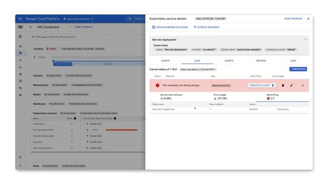Image resolution: width=328 pixels, height=184 pixels.
Task: Open the metrics chart icon in sidebar
Action: point(20,47)
